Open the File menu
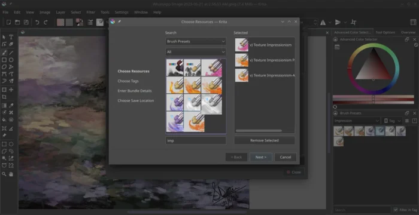The width and height of the screenshot is (419, 215). [x=5, y=13]
